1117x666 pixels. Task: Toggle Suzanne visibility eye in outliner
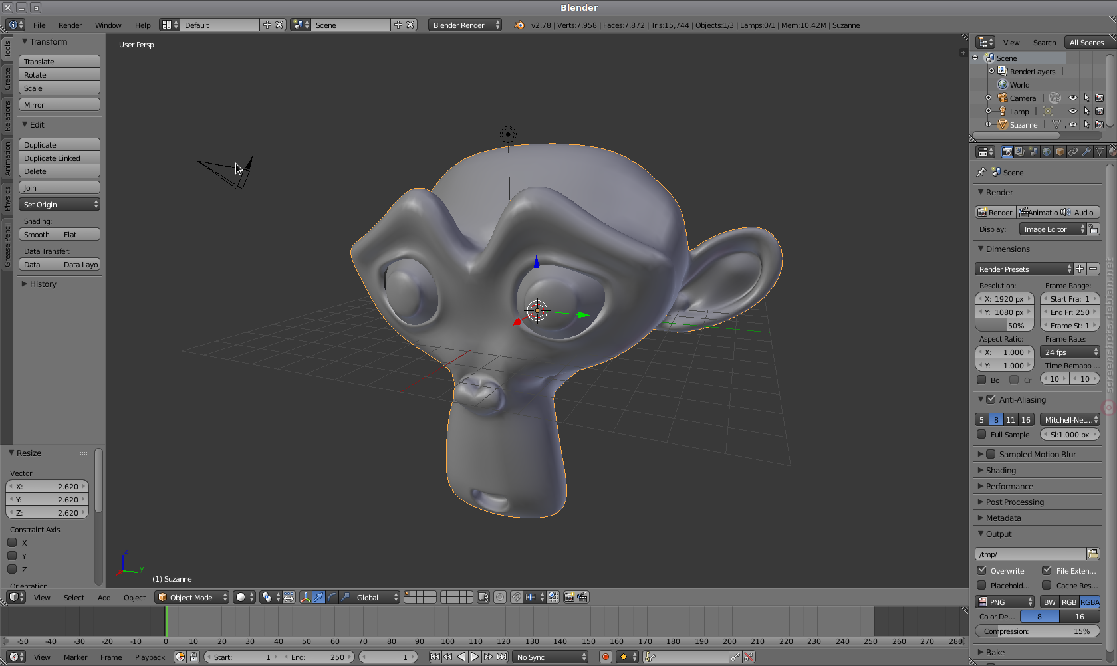(1072, 124)
